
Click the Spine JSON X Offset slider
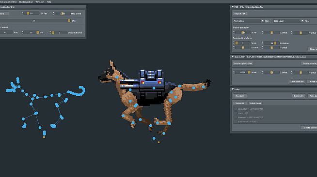click(x=272, y=72)
